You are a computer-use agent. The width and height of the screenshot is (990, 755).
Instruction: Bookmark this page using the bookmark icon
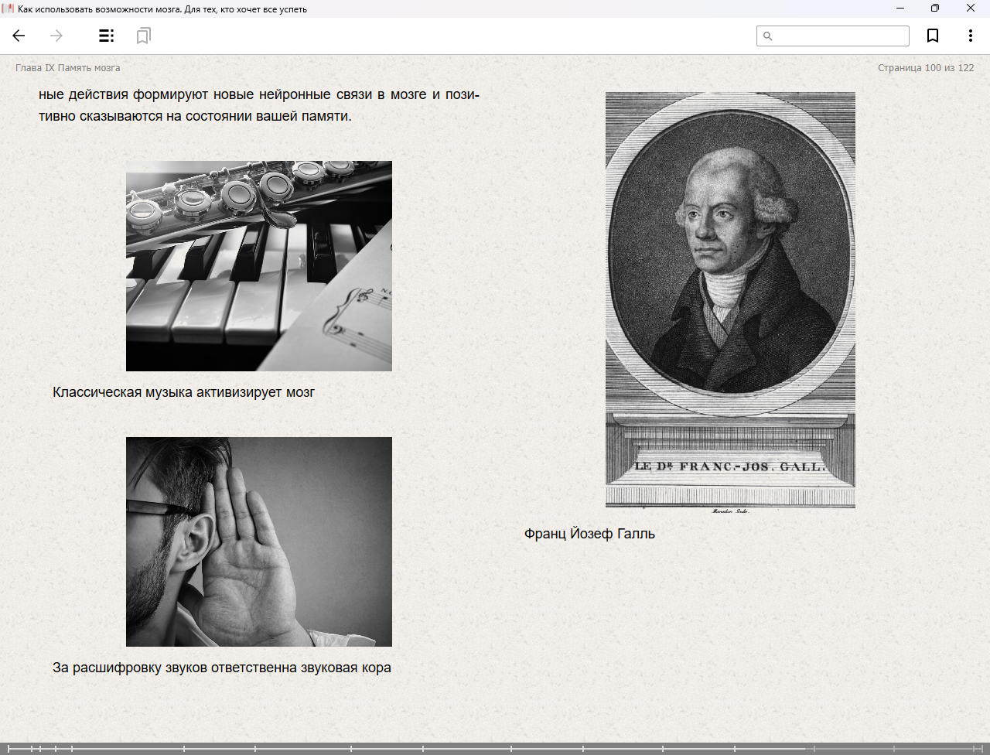(933, 36)
